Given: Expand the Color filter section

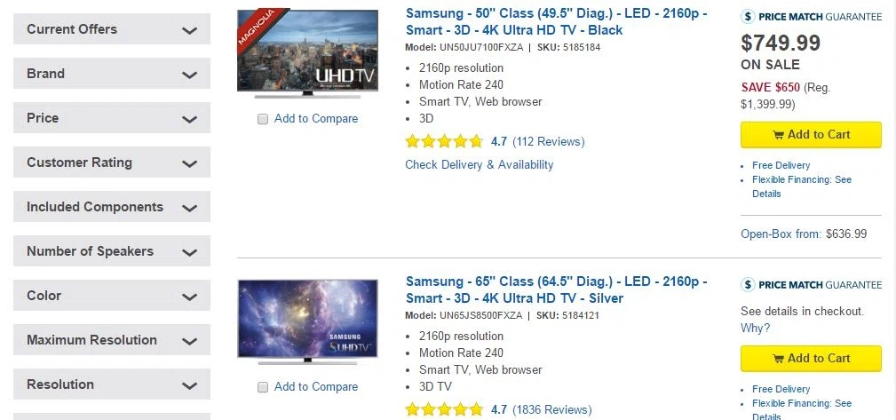Looking at the screenshot, I should tap(111, 296).
